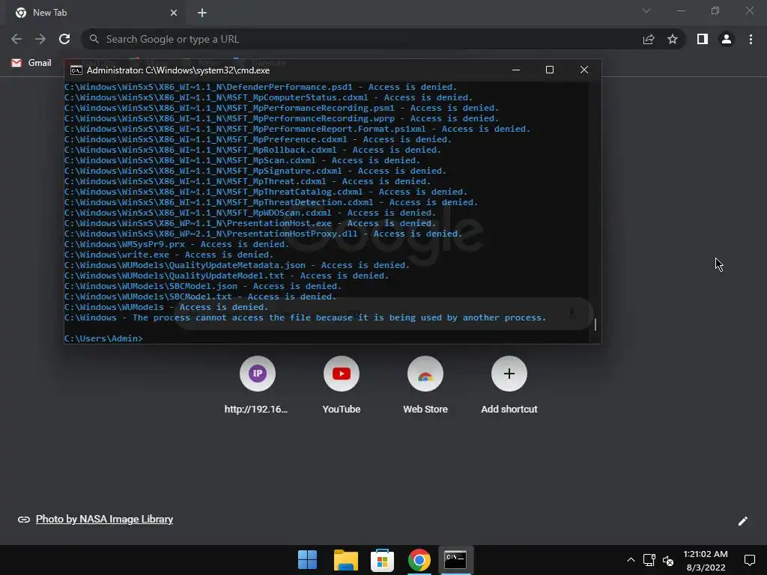Click the SBCModel.json output line

pyautogui.click(x=203, y=286)
